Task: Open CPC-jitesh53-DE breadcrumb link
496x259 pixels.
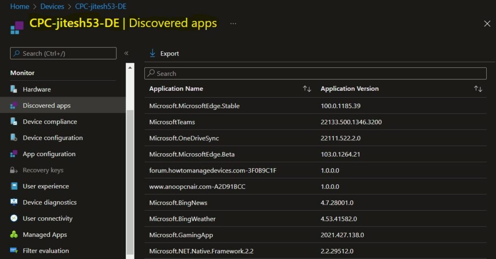Action: (x=101, y=6)
